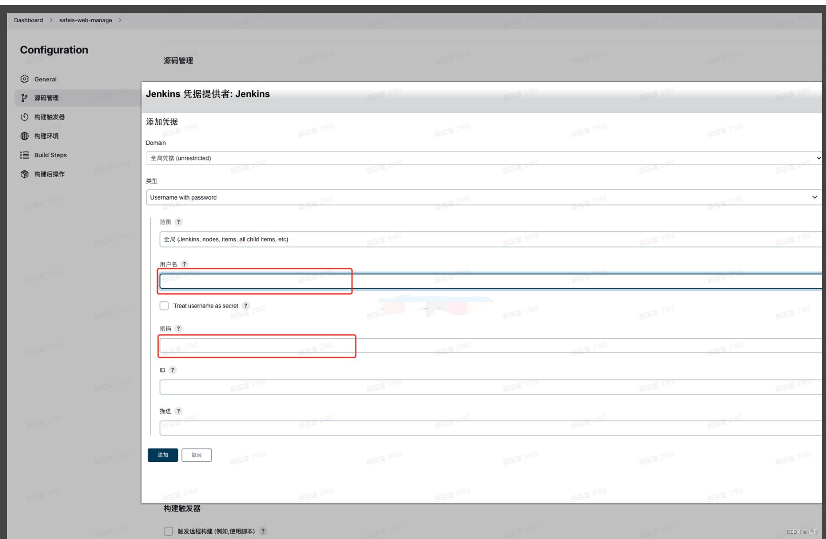Enable Treat username as secret checkbox
The width and height of the screenshot is (826, 539).
pyautogui.click(x=164, y=306)
